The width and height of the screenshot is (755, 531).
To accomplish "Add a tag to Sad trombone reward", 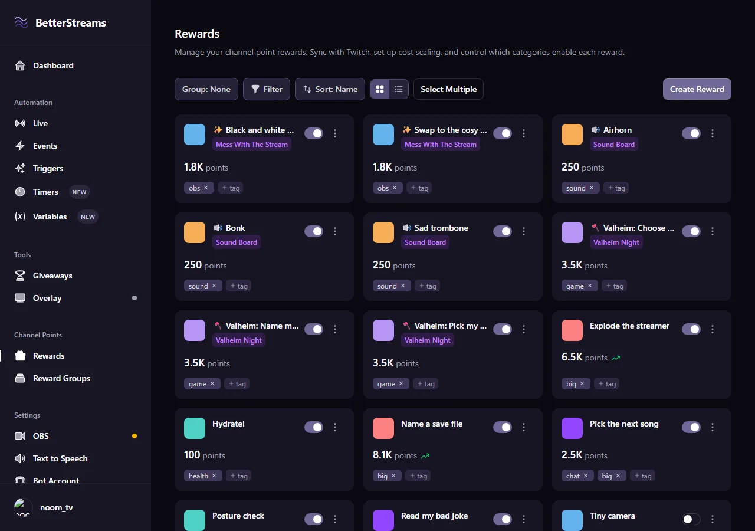I will point(427,286).
